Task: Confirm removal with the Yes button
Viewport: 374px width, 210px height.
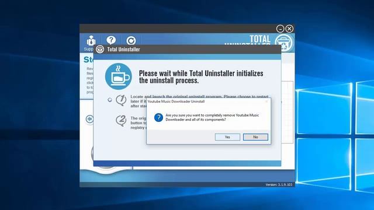Action: [227, 137]
